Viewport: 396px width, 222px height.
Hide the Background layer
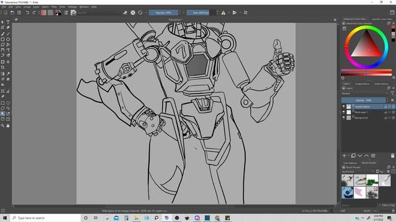pos(343,118)
